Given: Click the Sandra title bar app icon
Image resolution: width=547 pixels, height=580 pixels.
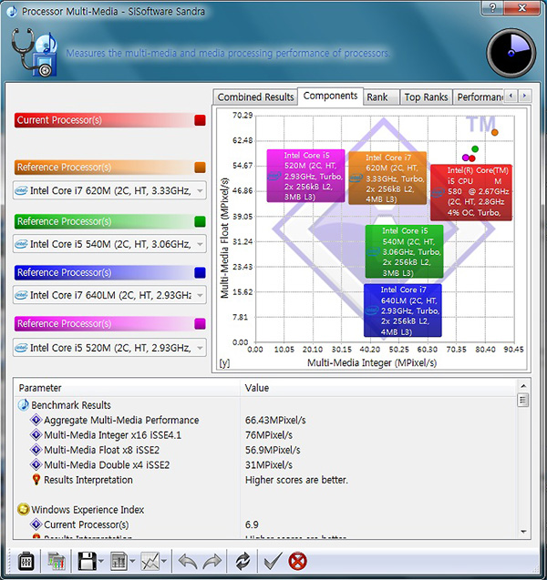Looking at the screenshot, I should tap(12, 11).
